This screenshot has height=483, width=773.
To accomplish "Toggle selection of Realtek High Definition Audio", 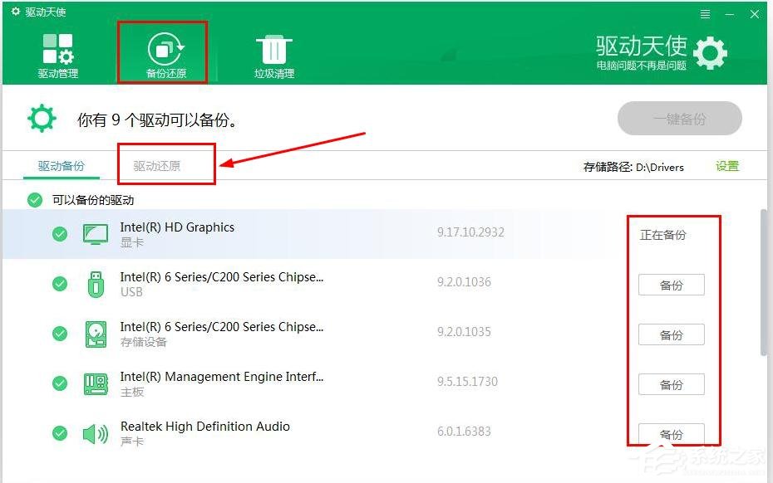I will click(x=59, y=432).
